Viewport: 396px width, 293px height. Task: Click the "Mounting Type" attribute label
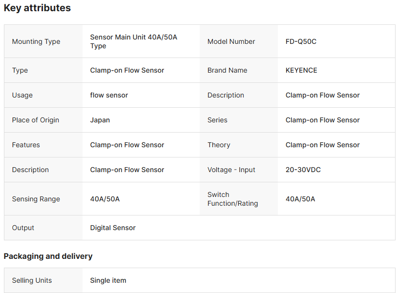point(36,41)
